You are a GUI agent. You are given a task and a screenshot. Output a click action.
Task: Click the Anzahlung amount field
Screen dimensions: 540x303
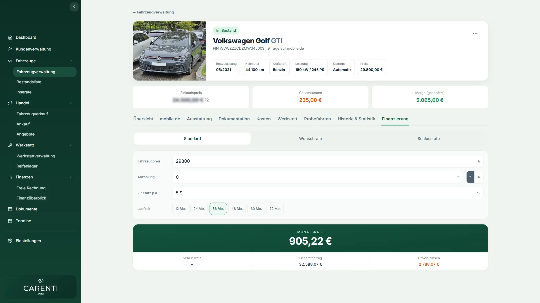(317, 177)
